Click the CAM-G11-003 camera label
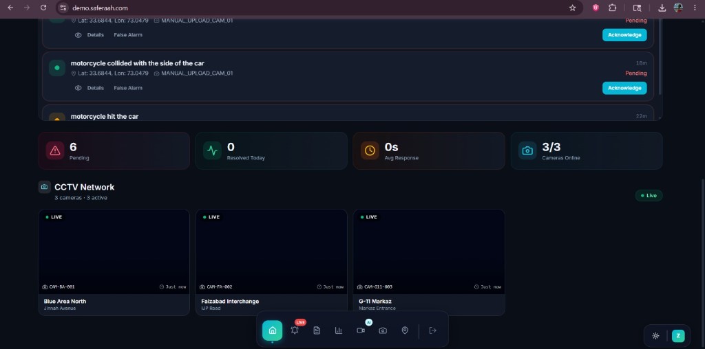The image size is (705, 349). (x=375, y=286)
